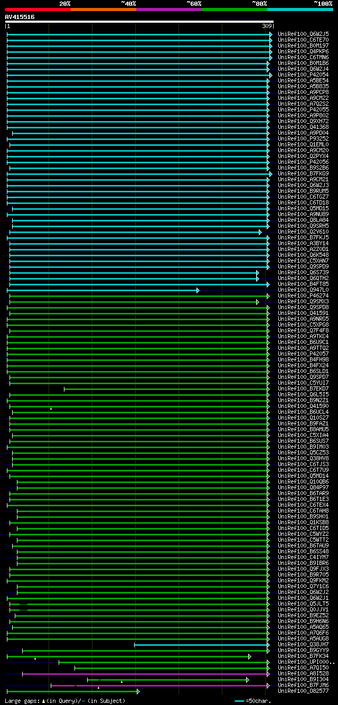
Task: Open hit UniRef100_B6T1E3
Action: pos(303,499)
